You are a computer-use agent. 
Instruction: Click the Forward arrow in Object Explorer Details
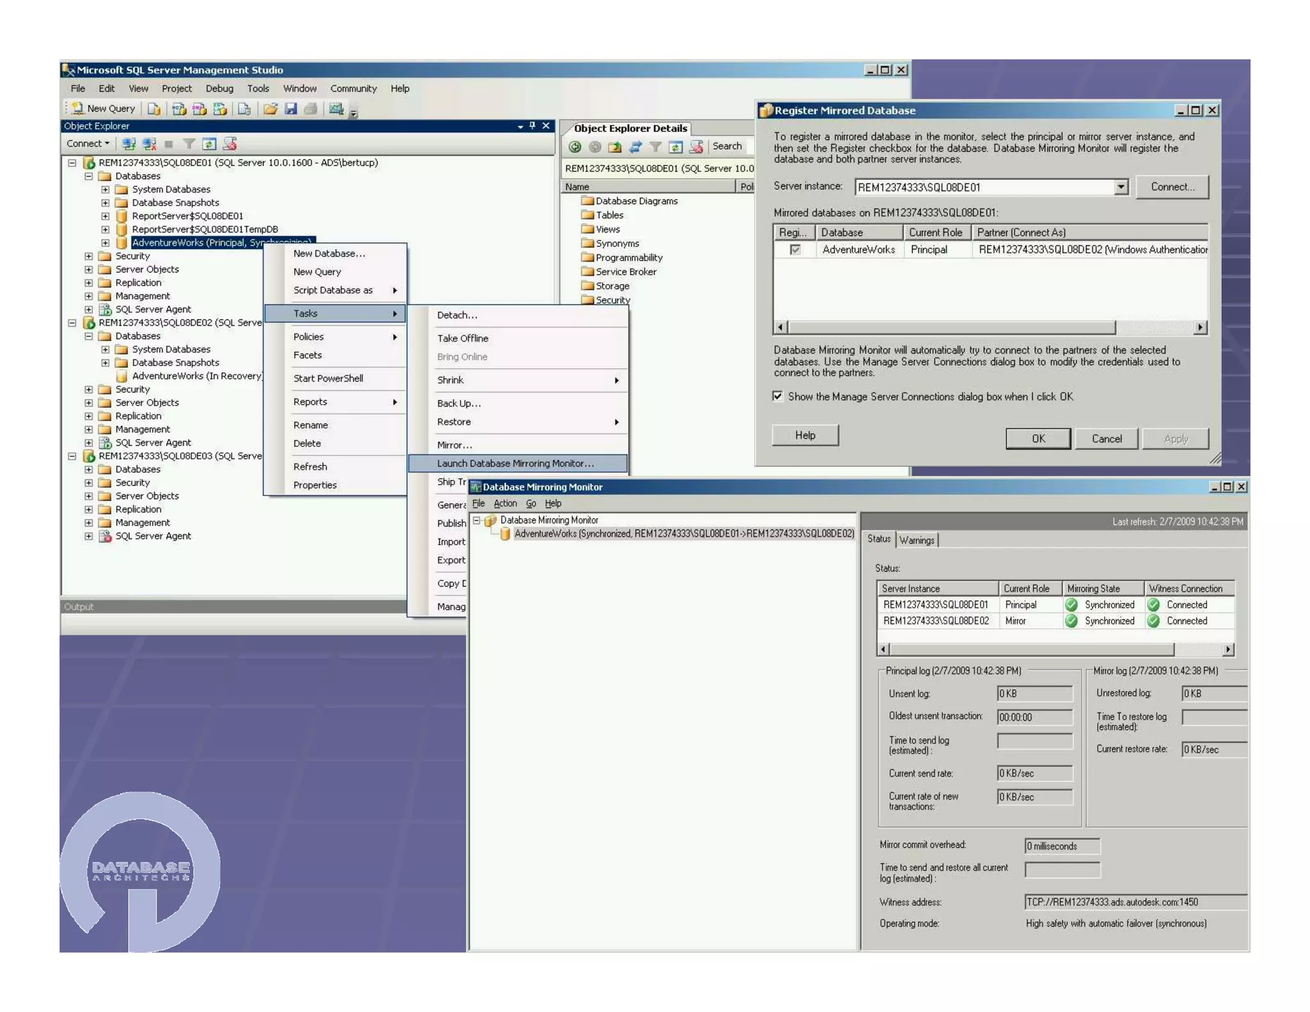595,147
